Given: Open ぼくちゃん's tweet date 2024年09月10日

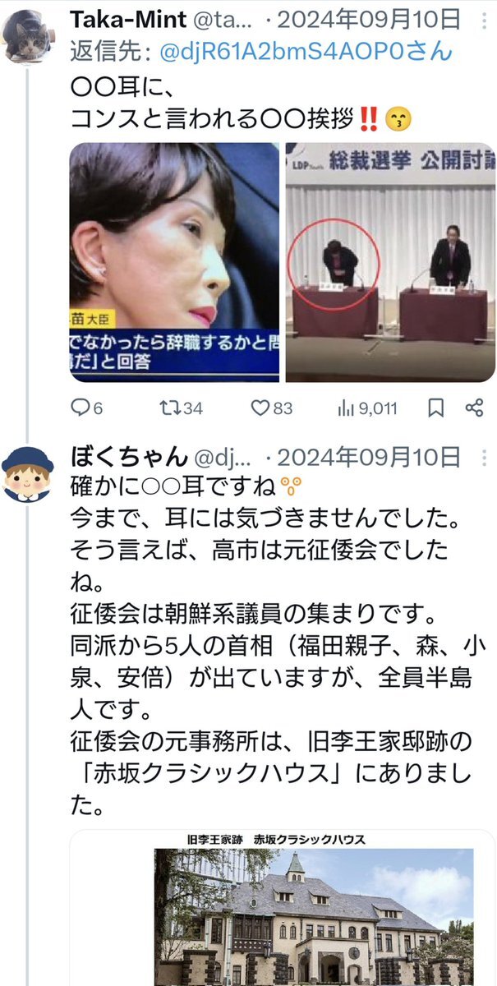Looking at the screenshot, I should pyautogui.click(x=393, y=457).
